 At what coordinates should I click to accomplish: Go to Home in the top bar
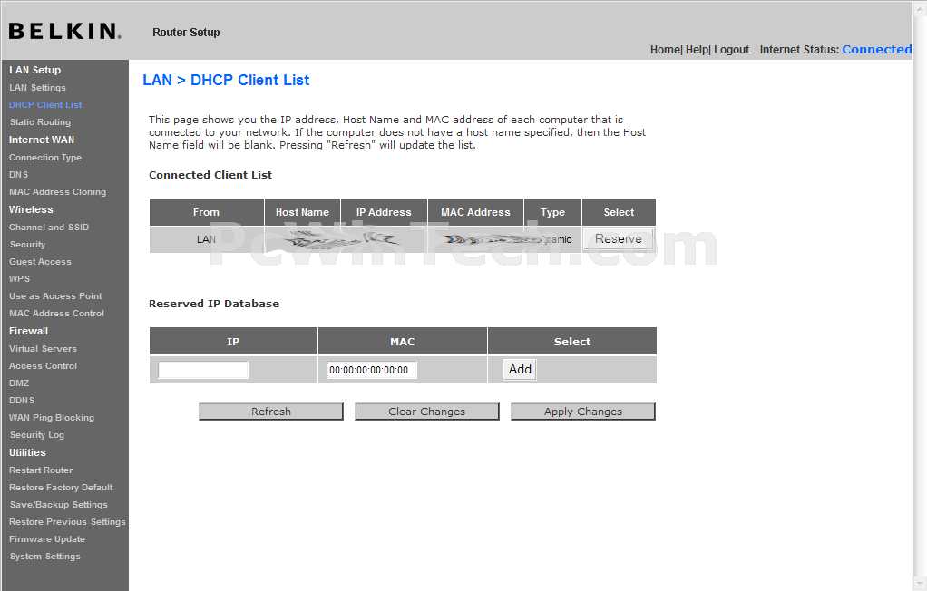coord(665,50)
